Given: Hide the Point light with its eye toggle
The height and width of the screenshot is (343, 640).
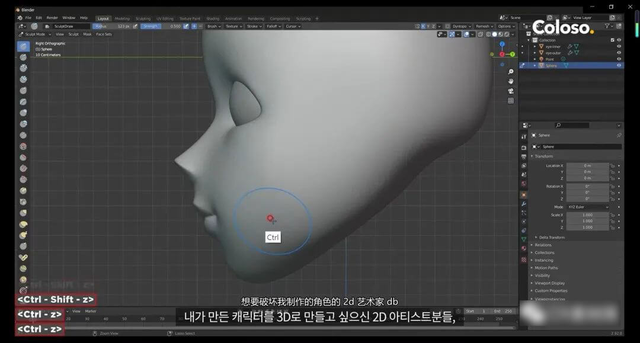Looking at the screenshot, I should [619, 59].
